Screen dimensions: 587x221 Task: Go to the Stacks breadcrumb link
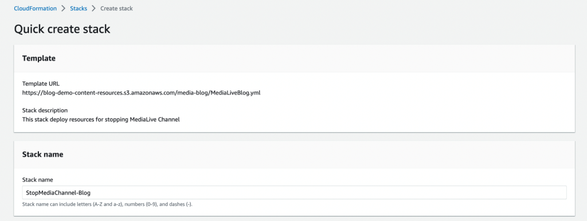click(x=79, y=8)
